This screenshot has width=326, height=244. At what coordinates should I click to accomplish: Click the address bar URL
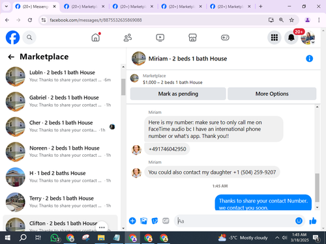pyautogui.click(x=96, y=20)
